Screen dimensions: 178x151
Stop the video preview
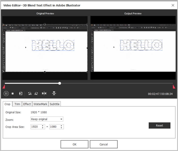point(13,93)
